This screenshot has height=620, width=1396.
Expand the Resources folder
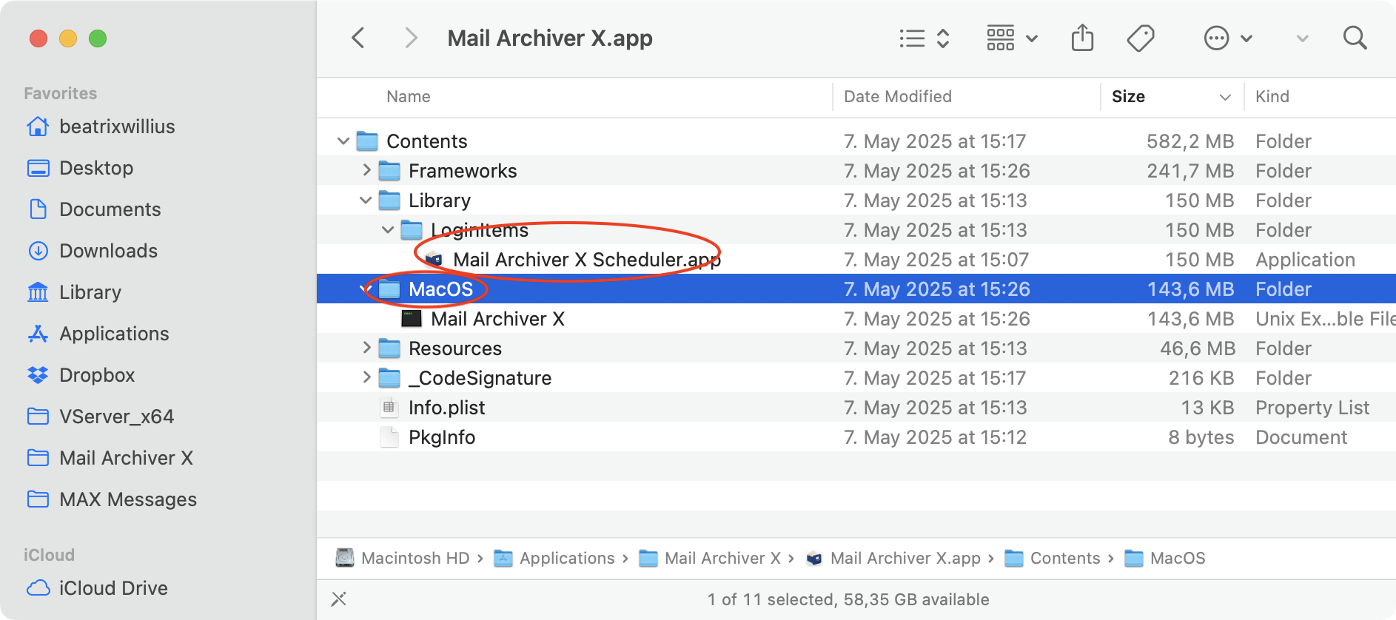coord(366,348)
